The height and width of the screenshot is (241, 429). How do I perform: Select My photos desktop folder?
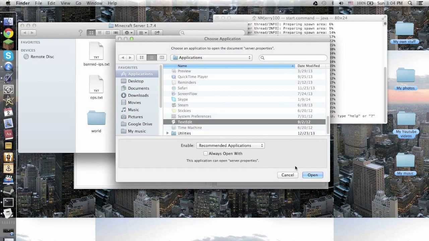tap(406, 79)
